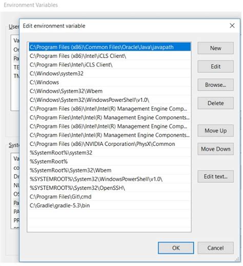243x266 pixels.
Task: Select Program Files (x86) Intel iCLS Client entry
Action: point(110,56)
